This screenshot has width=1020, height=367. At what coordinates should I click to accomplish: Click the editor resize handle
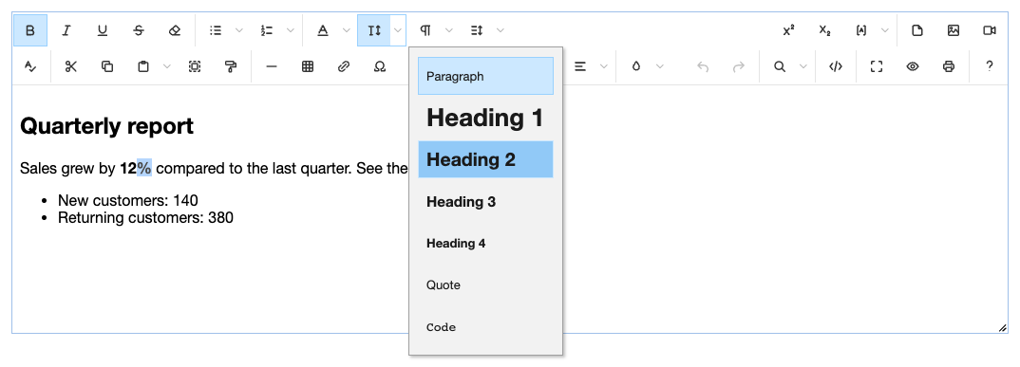point(1002,328)
